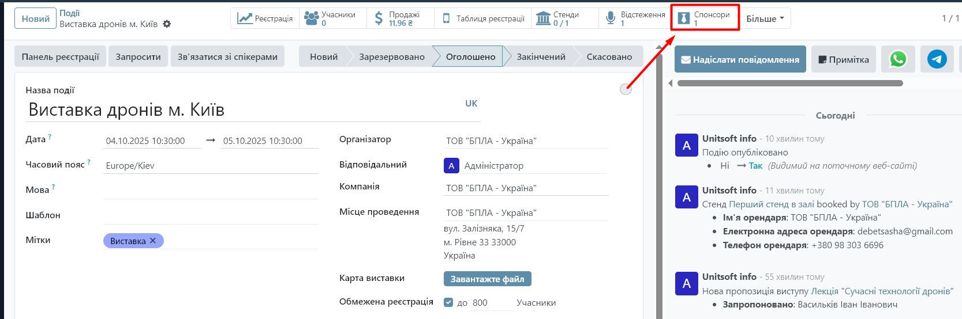Image resolution: width=962 pixels, height=319 pixels.
Task: Open the Sales stat button
Action: pos(400,18)
